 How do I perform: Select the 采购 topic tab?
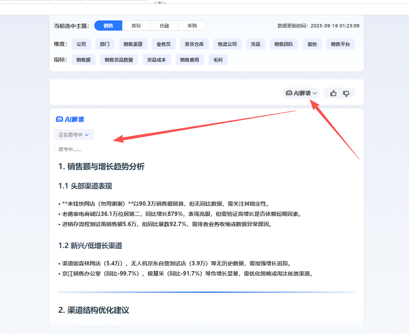coord(192,26)
